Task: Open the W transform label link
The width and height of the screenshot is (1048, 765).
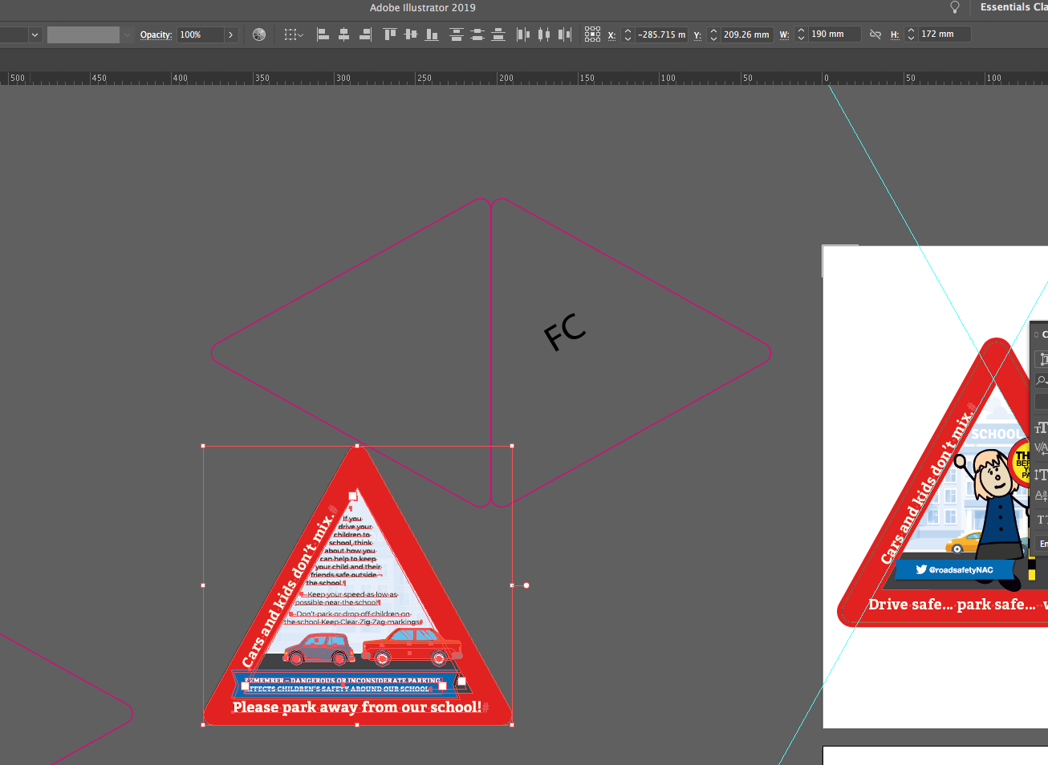Action: point(784,35)
